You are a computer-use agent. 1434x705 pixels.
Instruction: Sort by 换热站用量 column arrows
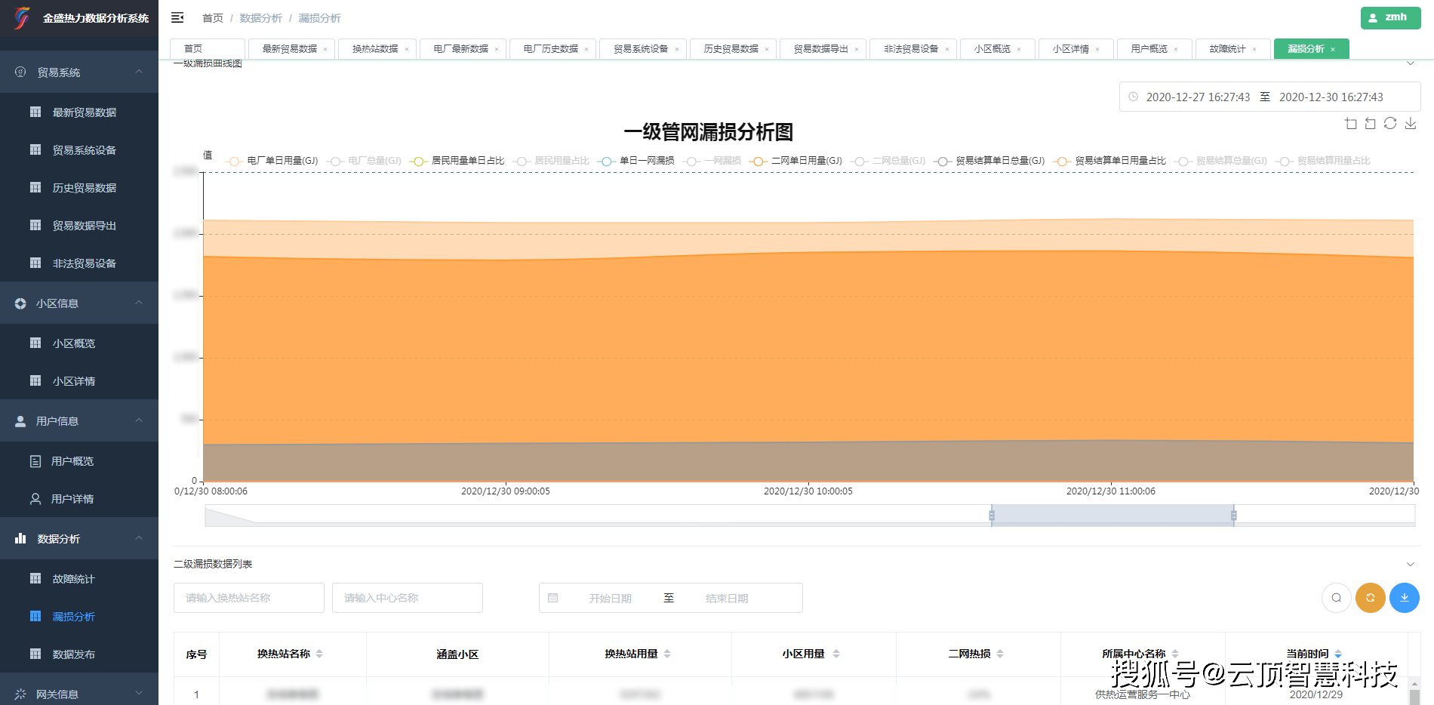pos(667,654)
